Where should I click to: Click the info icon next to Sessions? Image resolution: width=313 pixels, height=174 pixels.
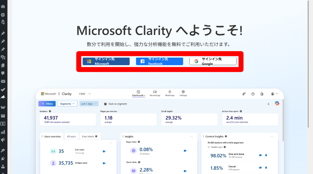(x=50, y=111)
